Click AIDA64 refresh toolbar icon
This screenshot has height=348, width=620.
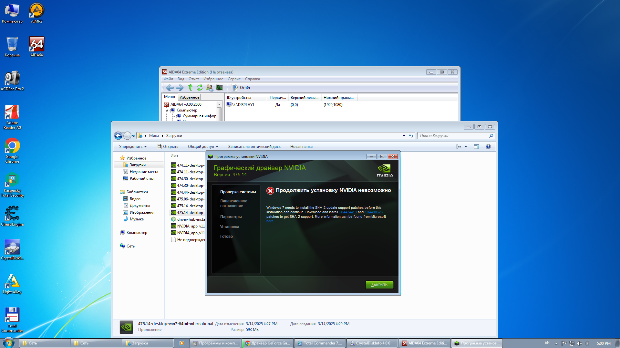click(x=200, y=87)
